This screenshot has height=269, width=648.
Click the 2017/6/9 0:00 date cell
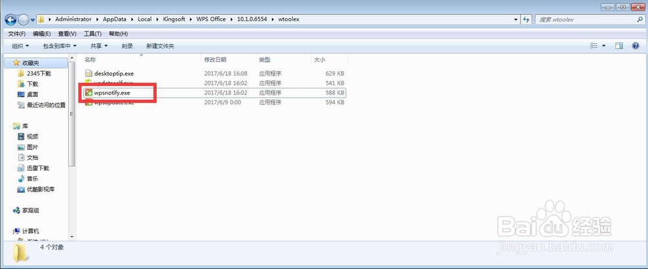pos(222,102)
